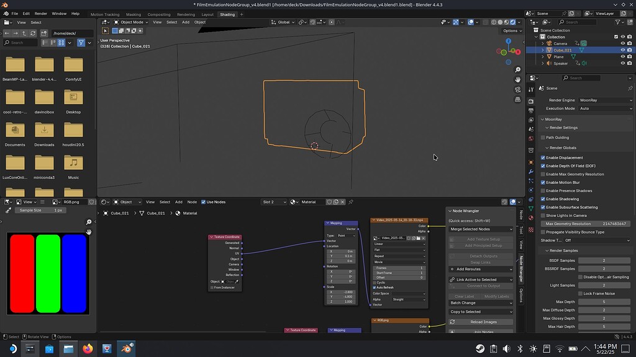Turn off Enable Motion Blur

[x=543, y=183]
